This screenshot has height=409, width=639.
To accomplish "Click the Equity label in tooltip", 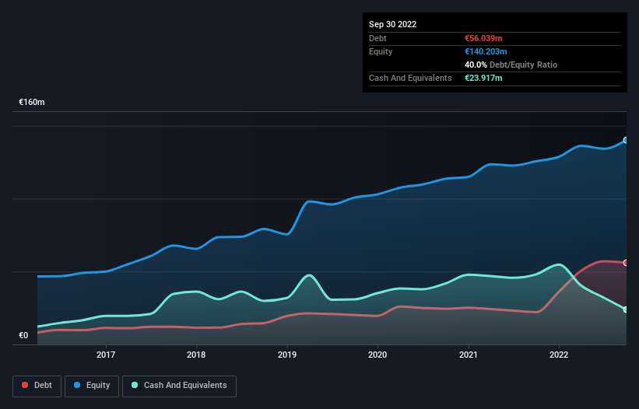I will (x=381, y=51).
